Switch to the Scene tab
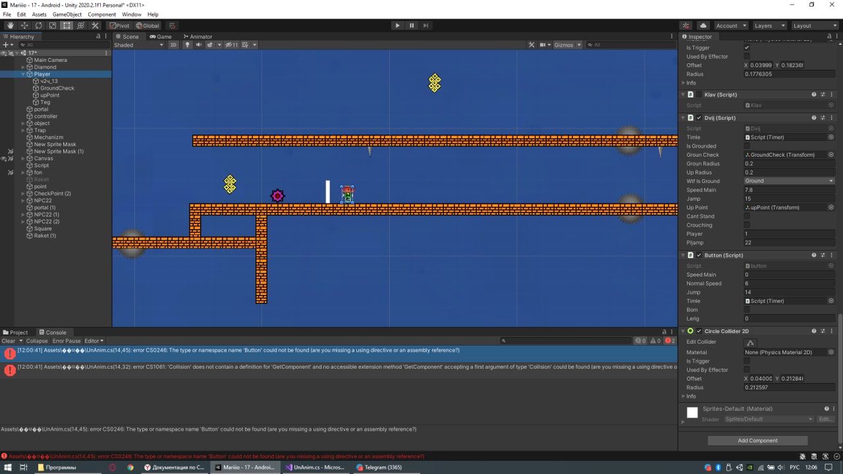Screen dimensions: 843x474 click(x=127, y=37)
